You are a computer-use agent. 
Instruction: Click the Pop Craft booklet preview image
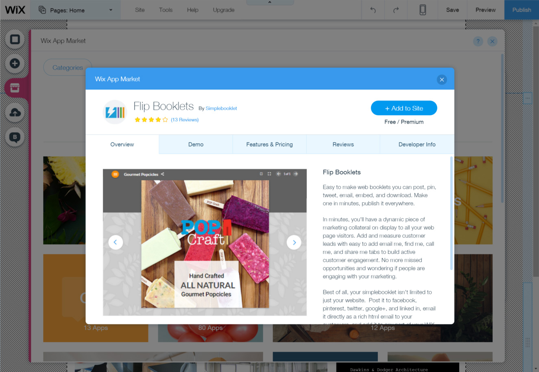click(205, 244)
